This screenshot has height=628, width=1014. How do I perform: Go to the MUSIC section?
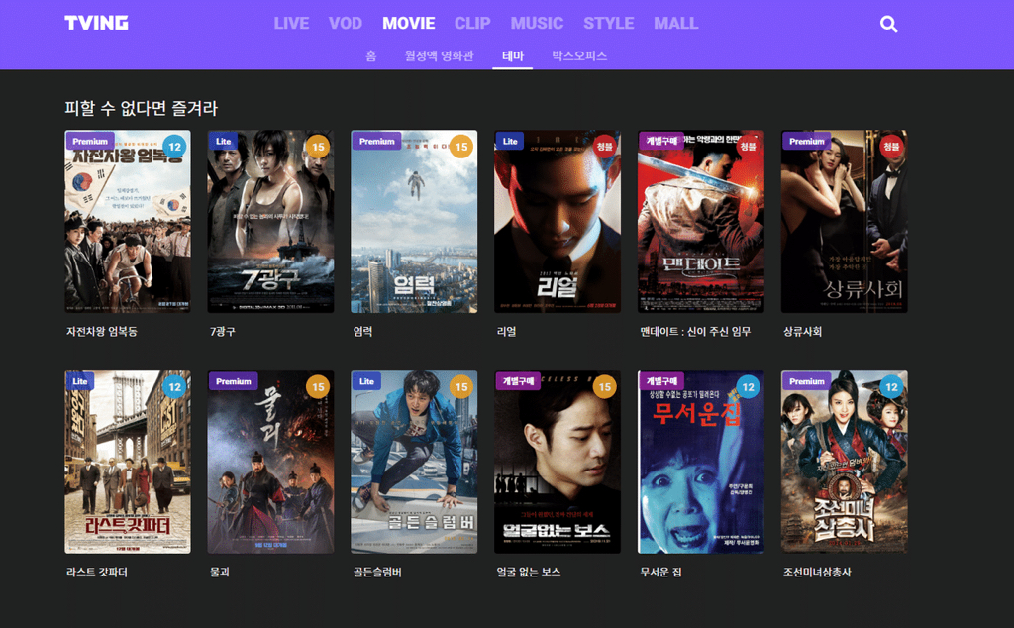pyautogui.click(x=537, y=24)
